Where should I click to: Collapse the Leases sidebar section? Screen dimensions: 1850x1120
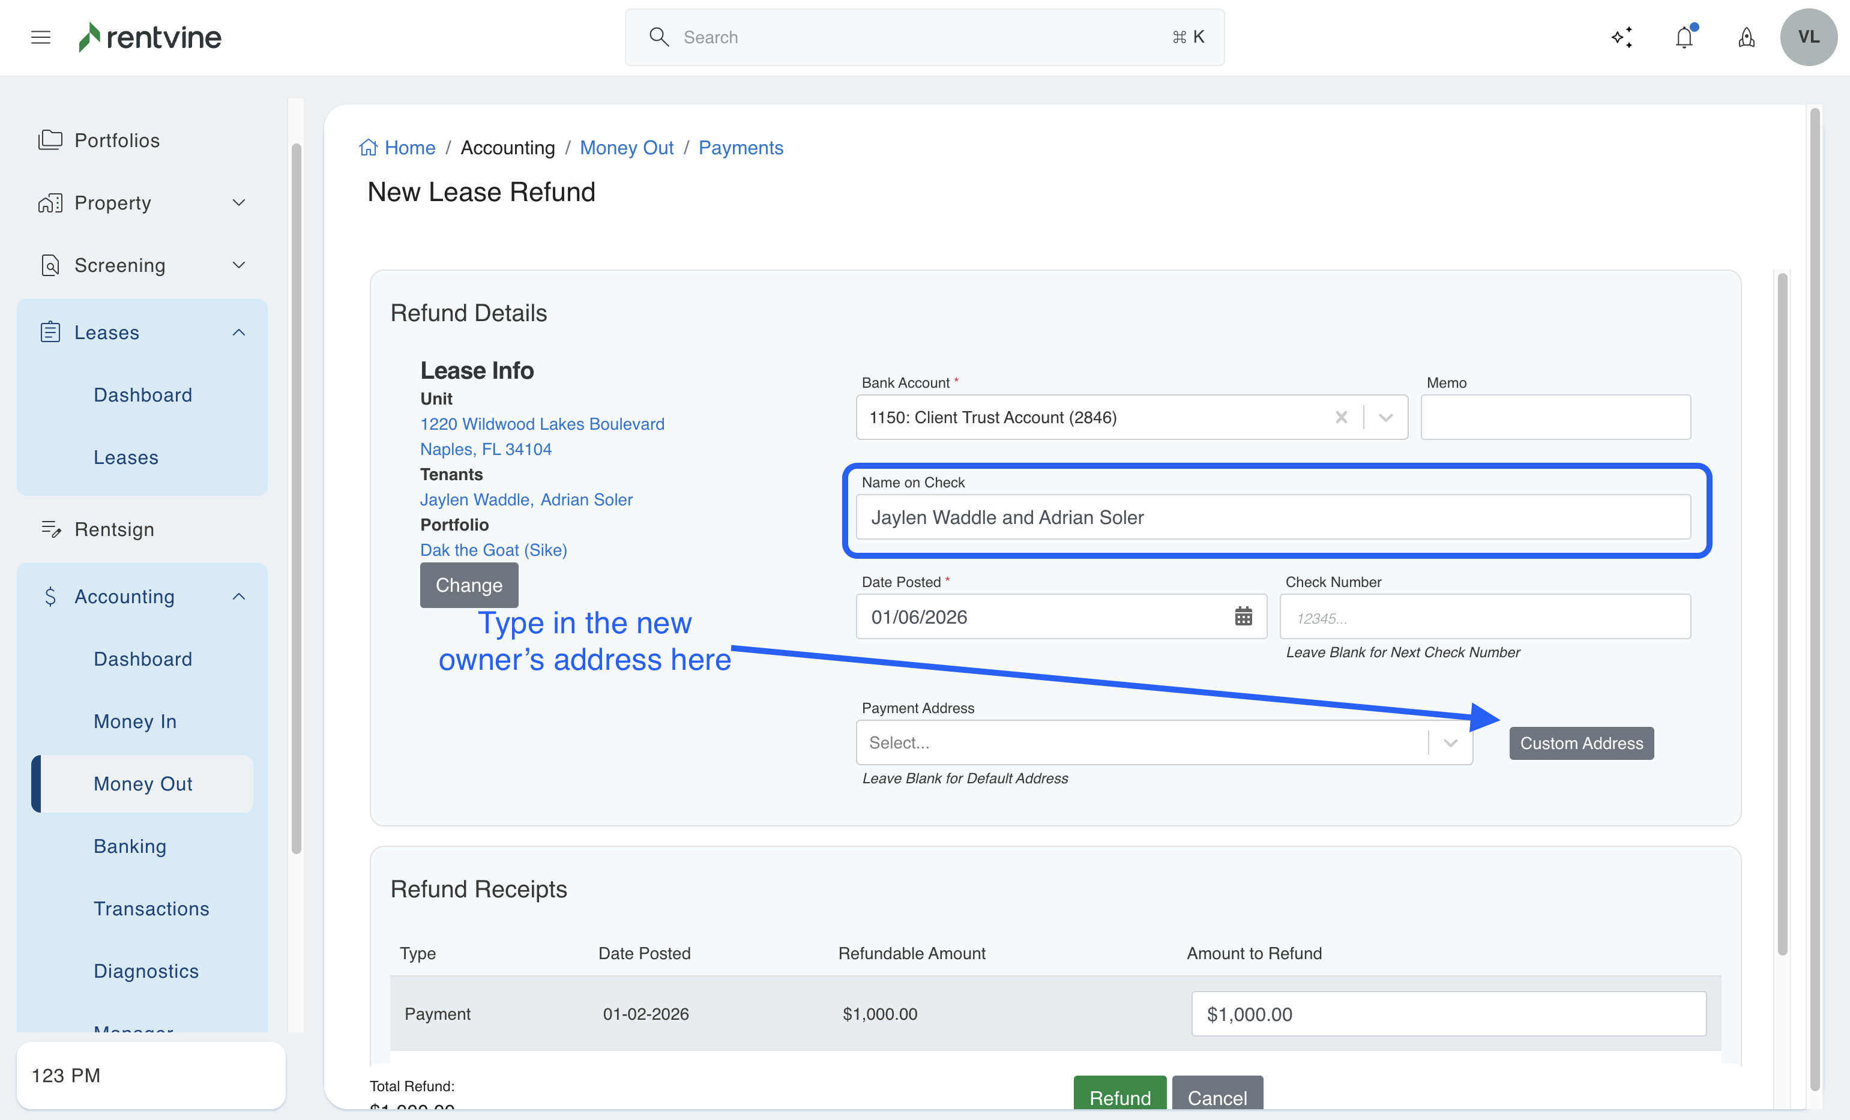(239, 333)
